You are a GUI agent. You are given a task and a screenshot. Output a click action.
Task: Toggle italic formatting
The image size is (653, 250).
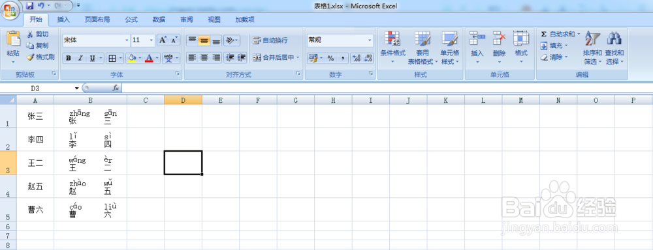[x=80, y=58]
